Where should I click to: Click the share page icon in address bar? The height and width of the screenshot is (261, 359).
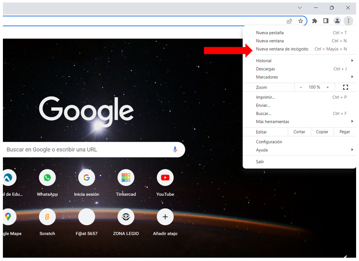(289, 21)
